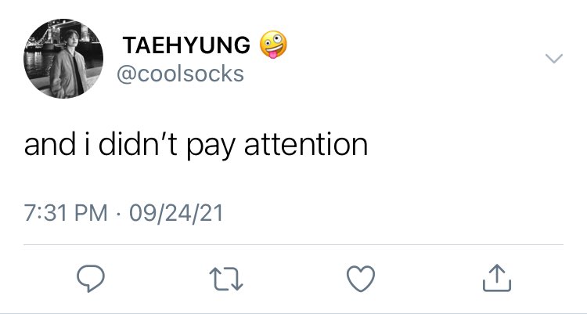Click the dot separator between time and date
Screen dimensions: 587x314
point(119,215)
